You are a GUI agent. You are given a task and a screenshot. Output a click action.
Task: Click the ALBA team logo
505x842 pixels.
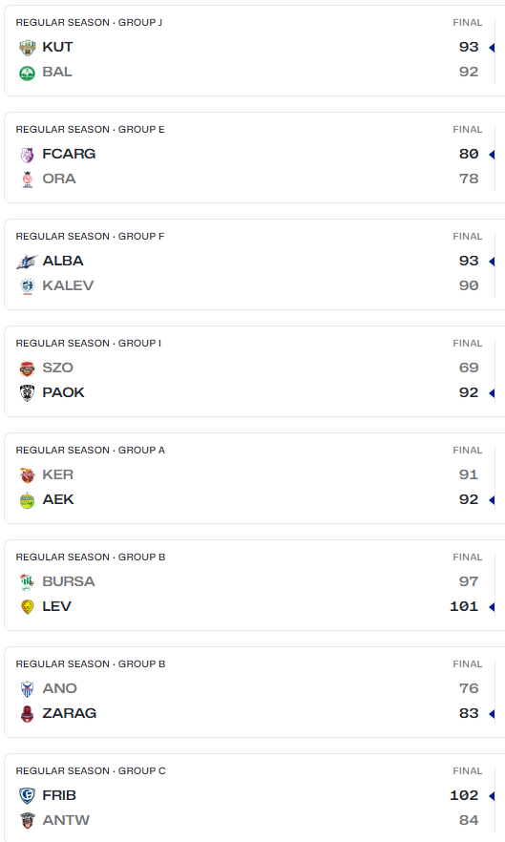point(28,262)
